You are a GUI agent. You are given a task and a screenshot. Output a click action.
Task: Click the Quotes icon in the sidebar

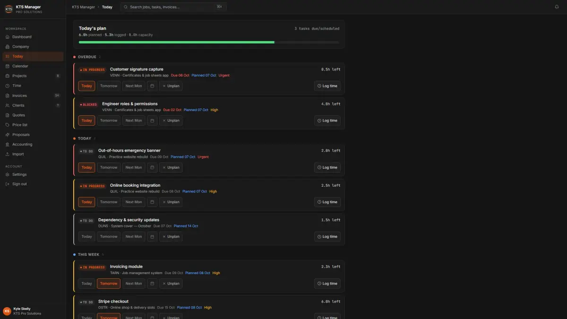[8, 115]
